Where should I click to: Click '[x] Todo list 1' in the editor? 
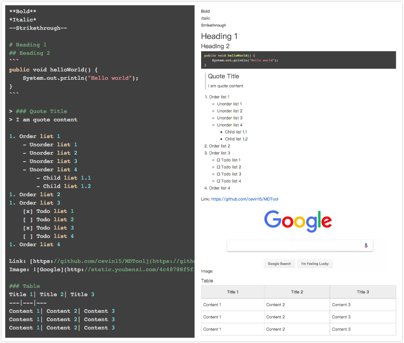coord(49,211)
